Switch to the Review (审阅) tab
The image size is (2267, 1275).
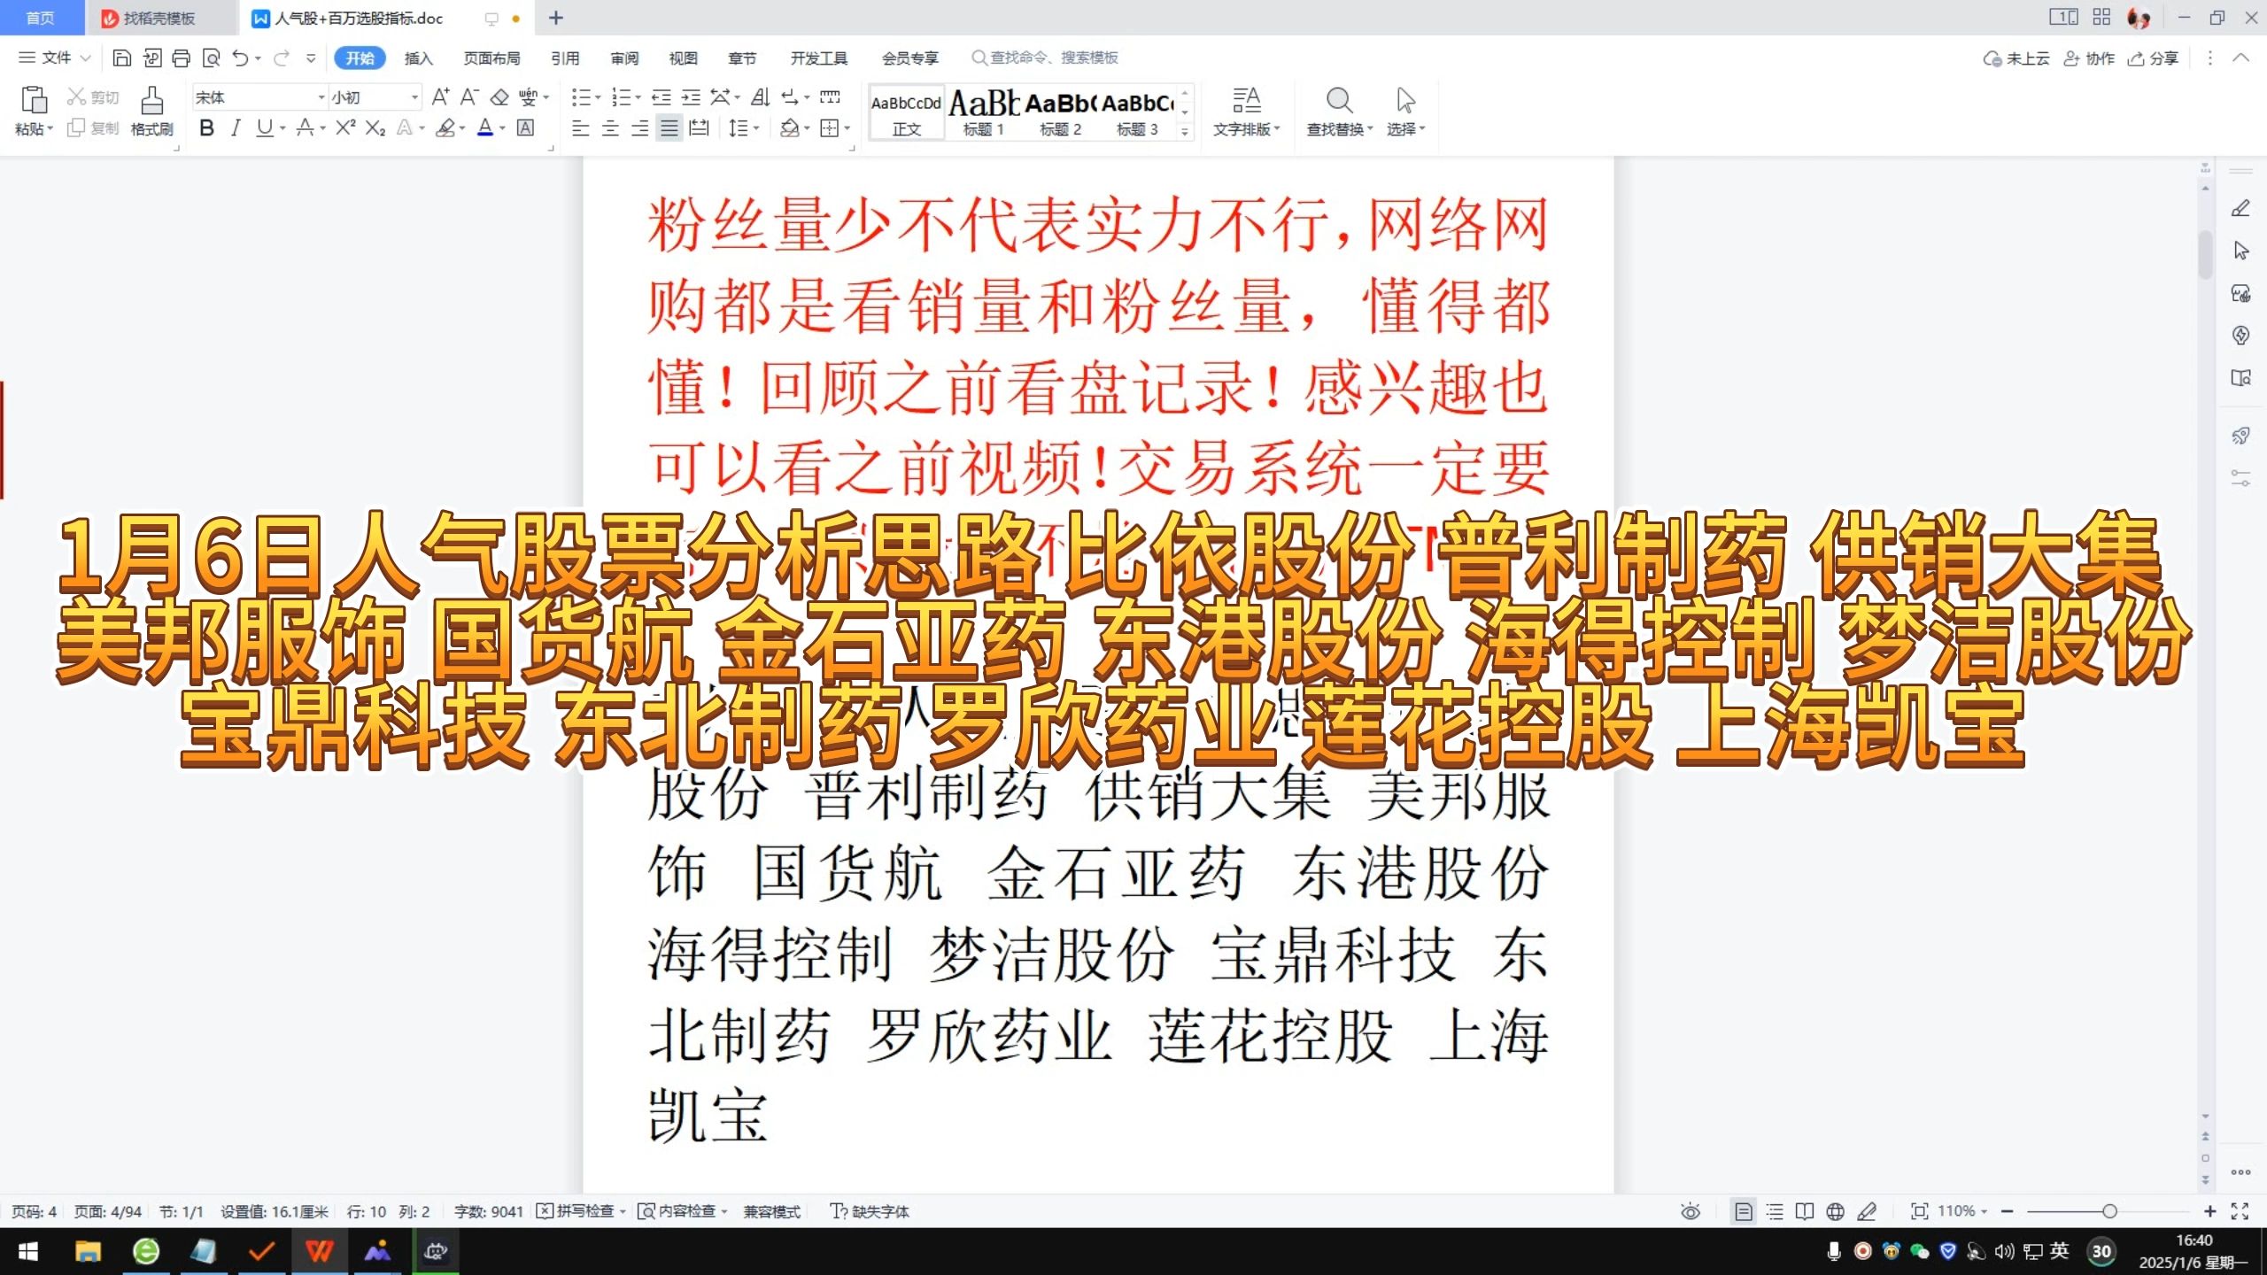(x=624, y=58)
